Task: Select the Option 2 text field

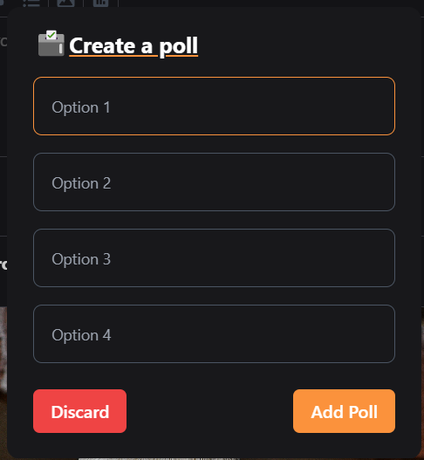Action: click(x=214, y=182)
